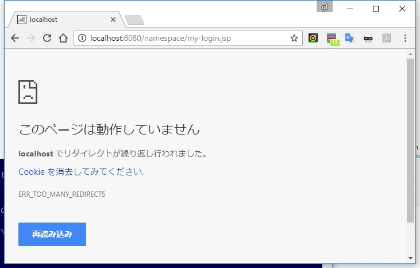Click the forward navigation arrow
The width and height of the screenshot is (420, 268).
[31, 38]
